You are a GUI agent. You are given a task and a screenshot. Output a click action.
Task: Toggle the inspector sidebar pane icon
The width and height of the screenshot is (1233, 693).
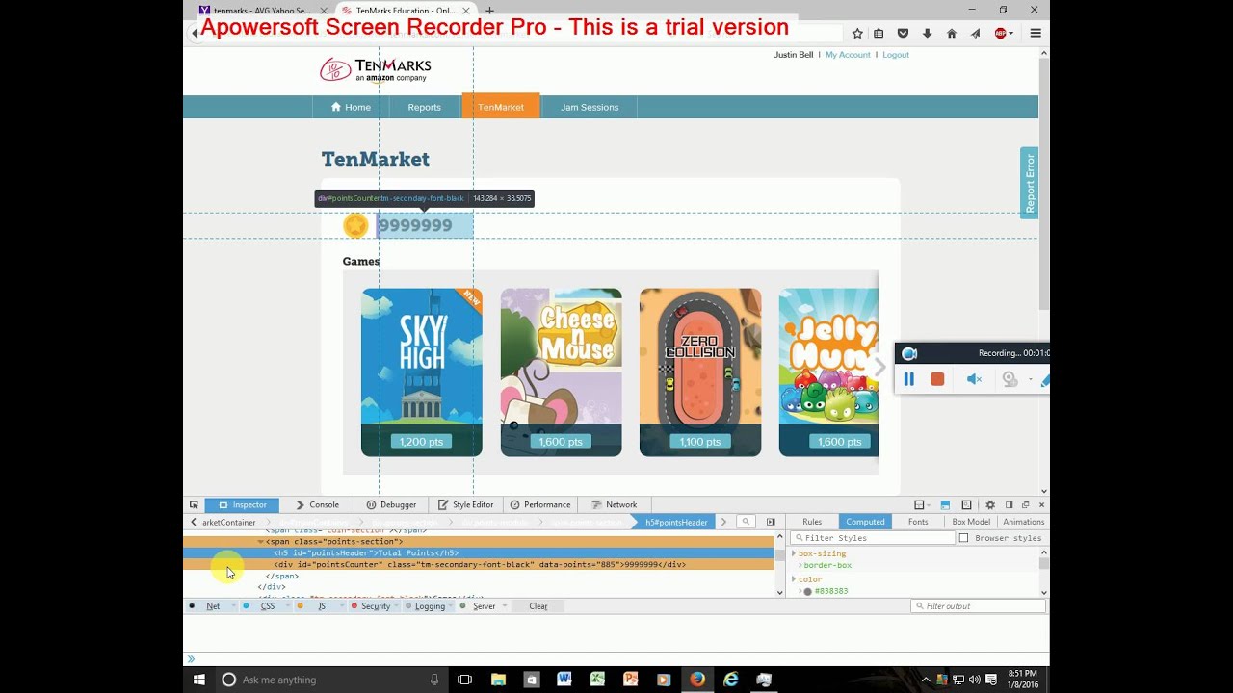click(771, 522)
